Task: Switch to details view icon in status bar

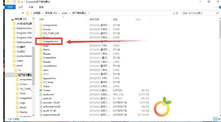Action: (215, 119)
